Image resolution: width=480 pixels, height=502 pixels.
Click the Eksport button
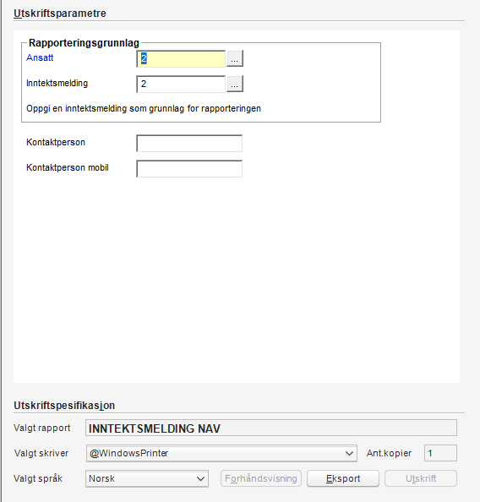point(343,478)
